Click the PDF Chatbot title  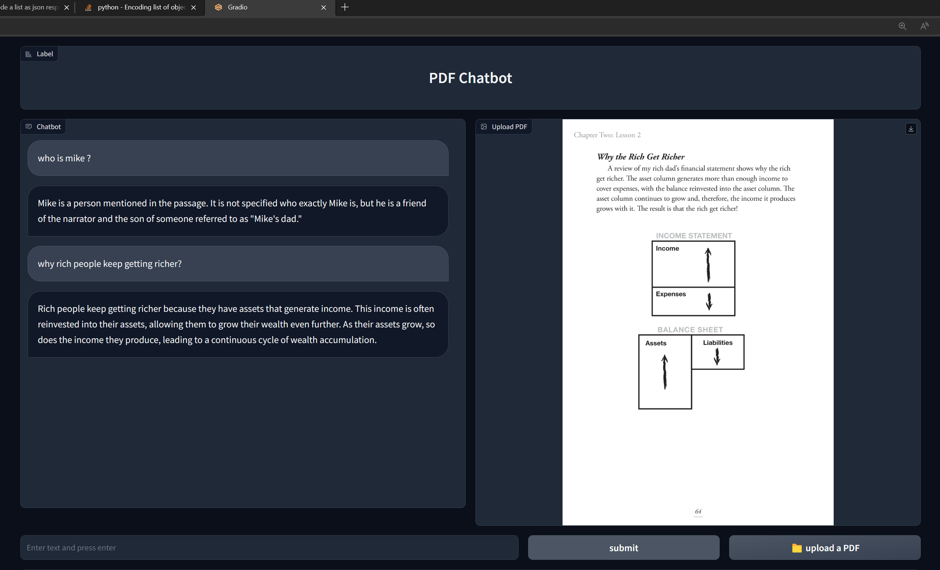click(x=470, y=78)
